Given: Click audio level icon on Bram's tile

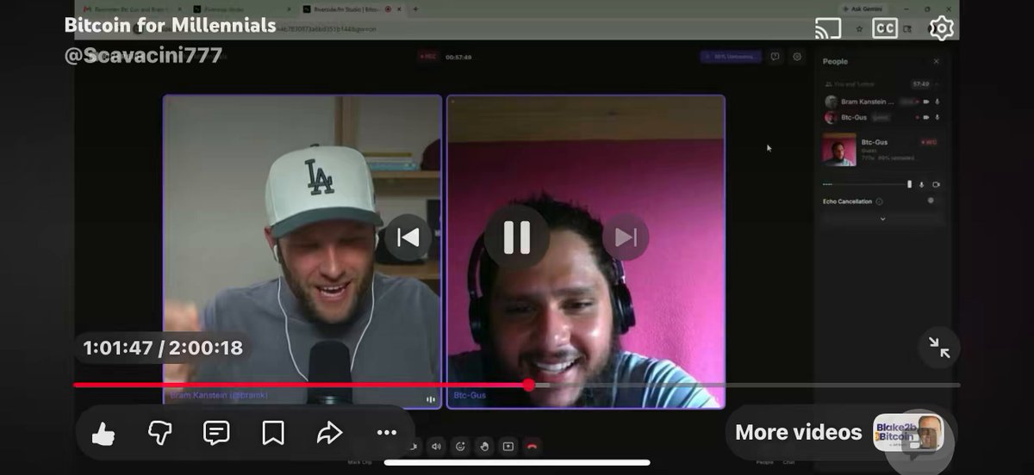Looking at the screenshot, I should 429,398.
